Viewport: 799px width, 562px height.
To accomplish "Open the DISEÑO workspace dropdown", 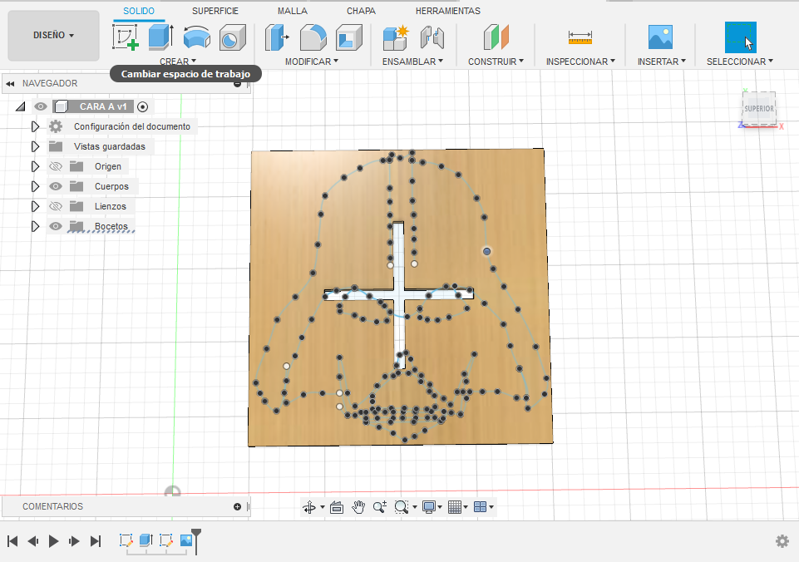I will pos(54,36).
